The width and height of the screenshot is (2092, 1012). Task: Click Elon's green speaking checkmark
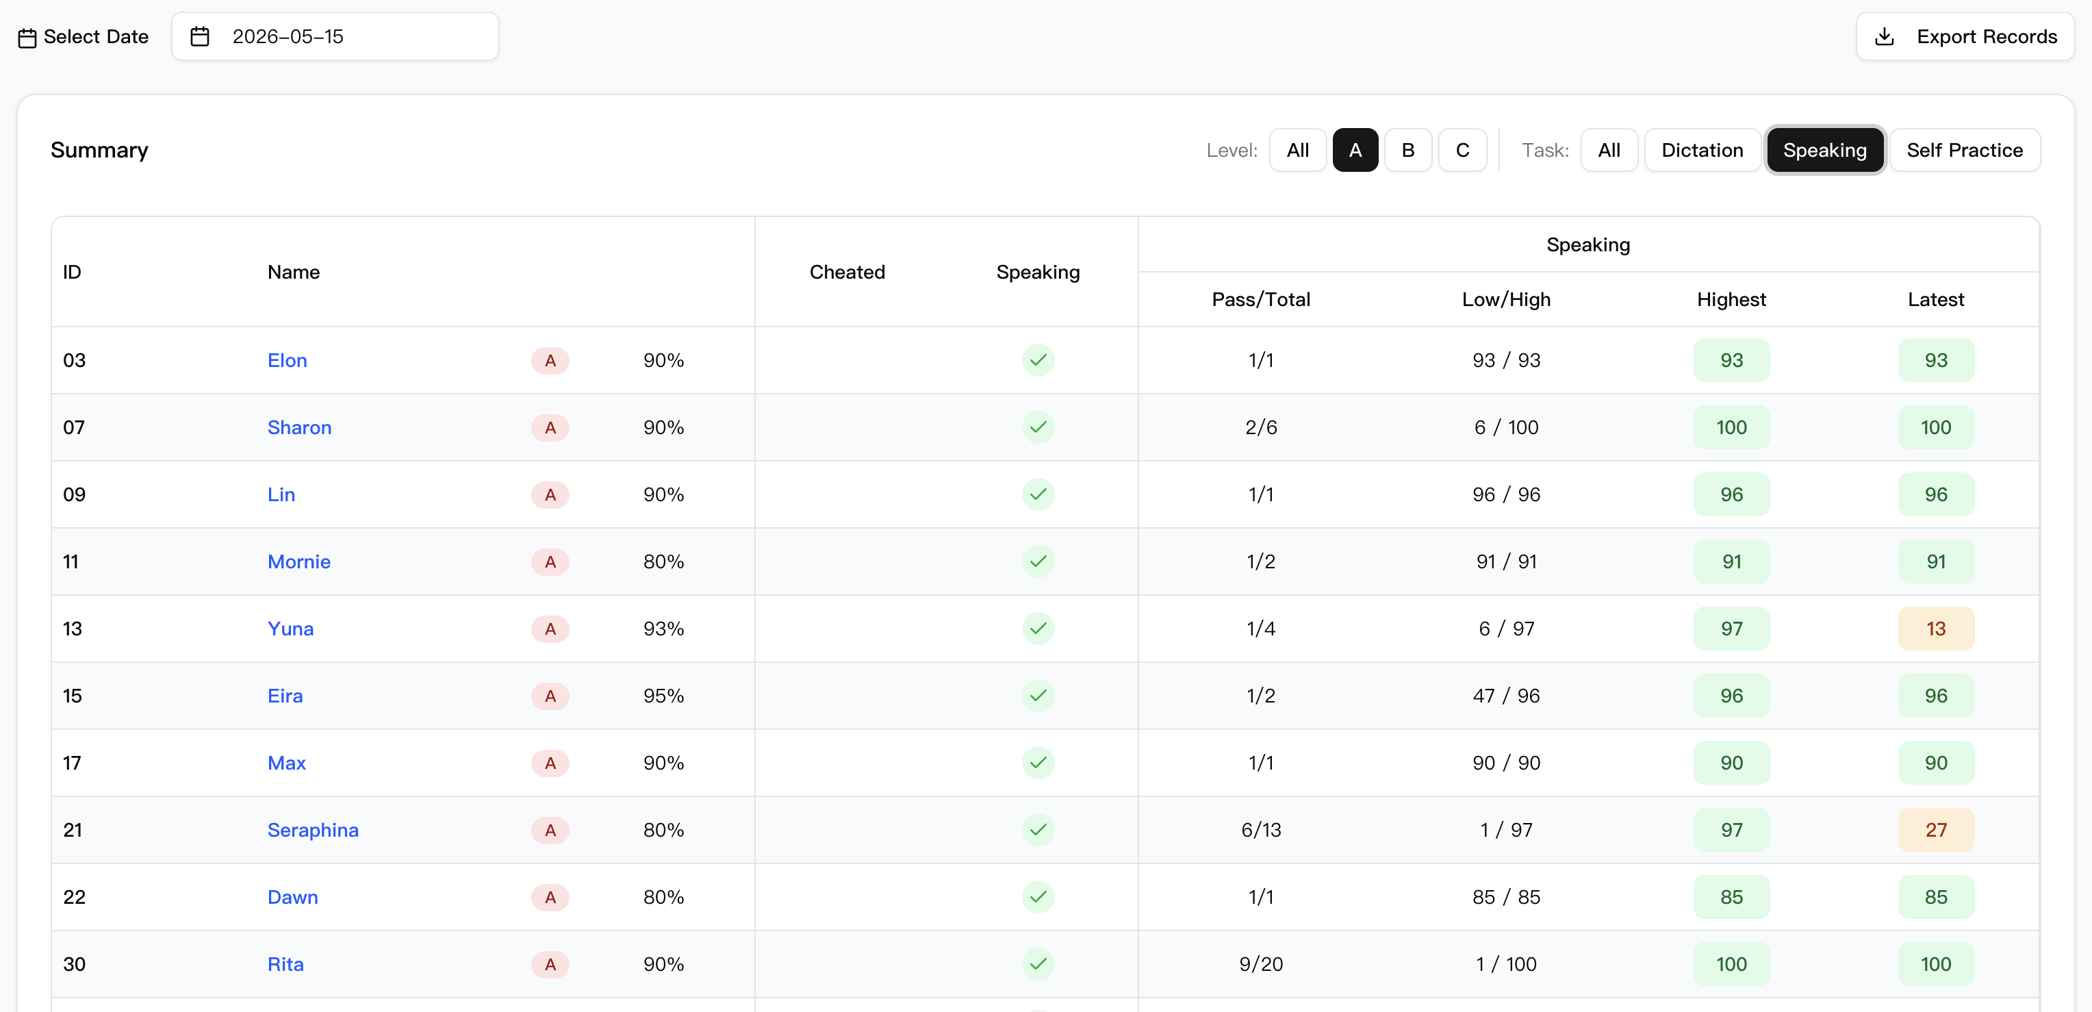[1038, 359]
